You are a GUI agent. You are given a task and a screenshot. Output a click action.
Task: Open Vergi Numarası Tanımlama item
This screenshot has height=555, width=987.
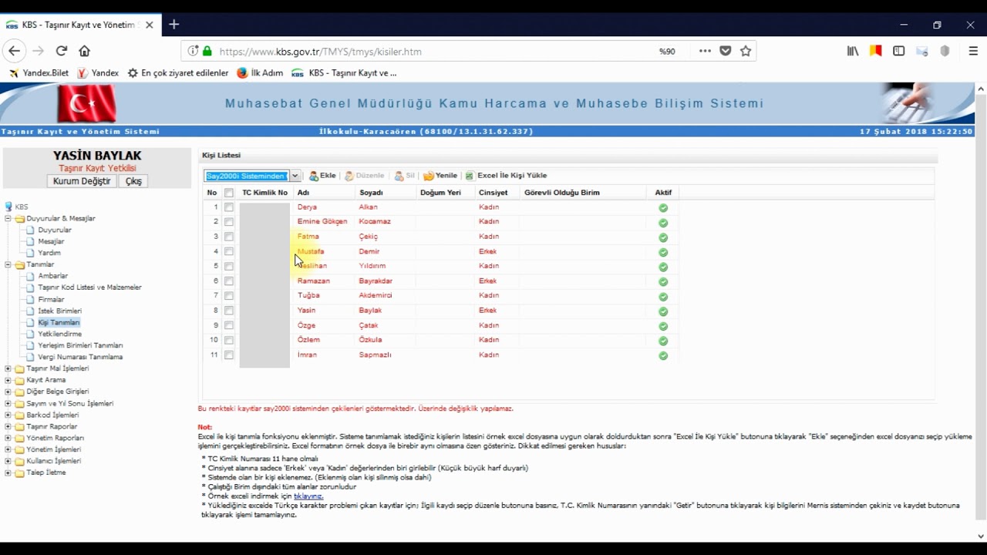tap(80, 357)
